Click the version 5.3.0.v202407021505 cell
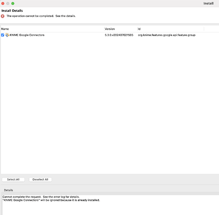The image size is (219, 215). click(x=119, y=35)
